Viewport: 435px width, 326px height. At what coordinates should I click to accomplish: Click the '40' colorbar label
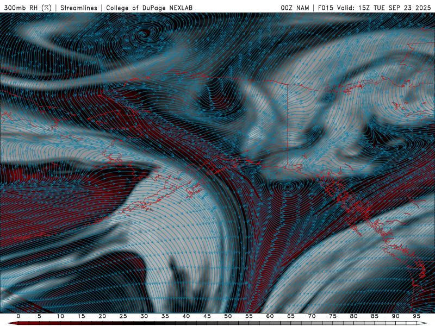[186, 316]
